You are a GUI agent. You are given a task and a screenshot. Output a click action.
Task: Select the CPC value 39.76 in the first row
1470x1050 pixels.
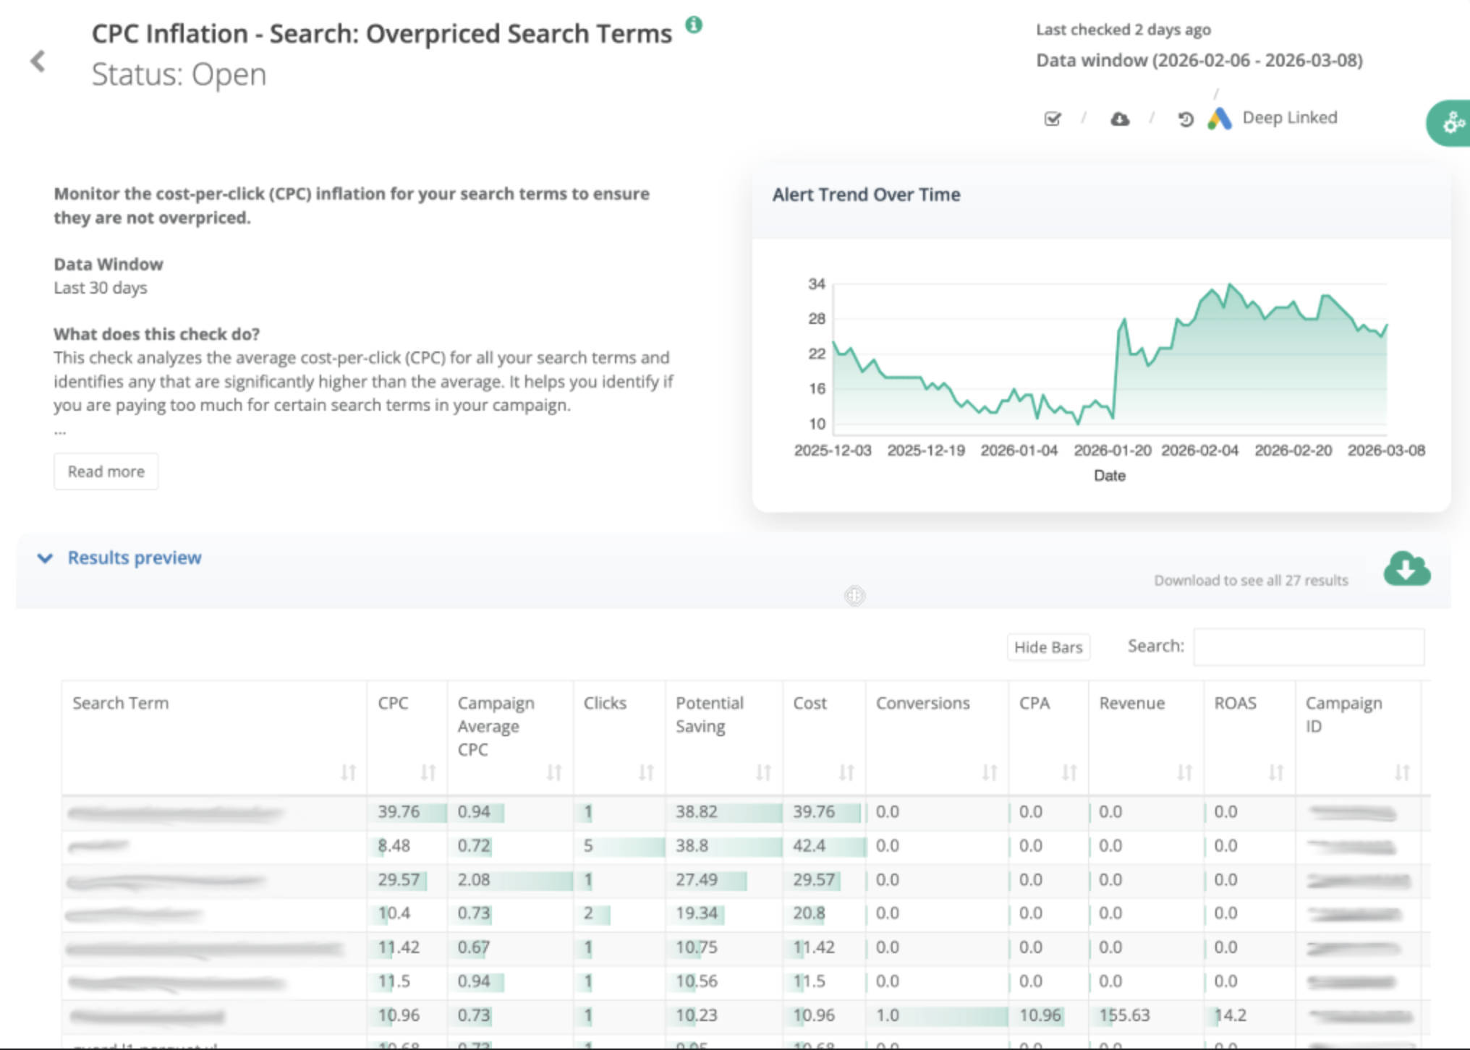[x=399, y=811]
